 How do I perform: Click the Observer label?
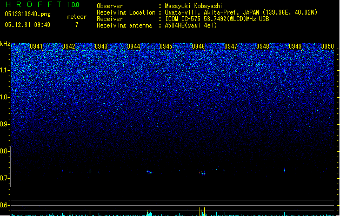click(x=110, y=6)
